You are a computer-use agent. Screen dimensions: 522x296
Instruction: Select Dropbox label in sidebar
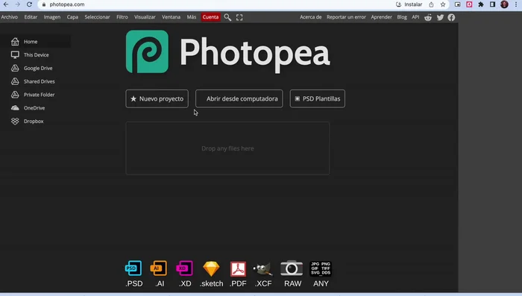pos(34,122)
